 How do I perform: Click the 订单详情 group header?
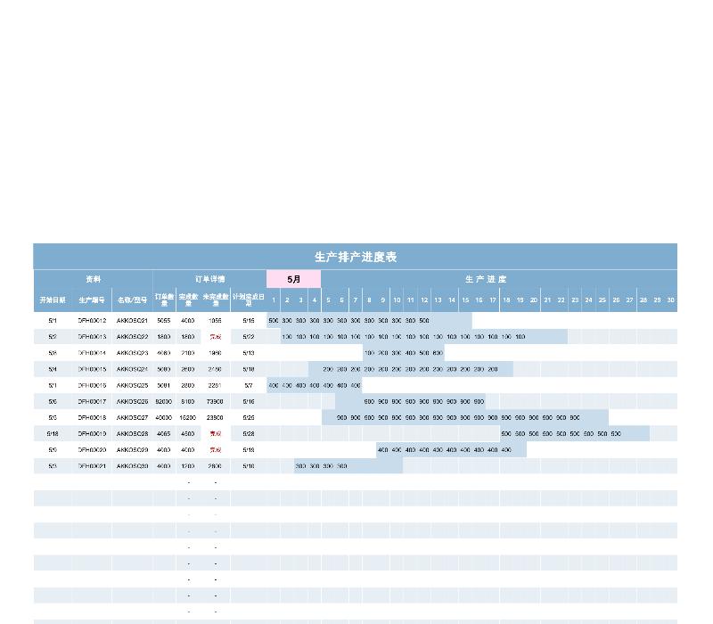209,279
